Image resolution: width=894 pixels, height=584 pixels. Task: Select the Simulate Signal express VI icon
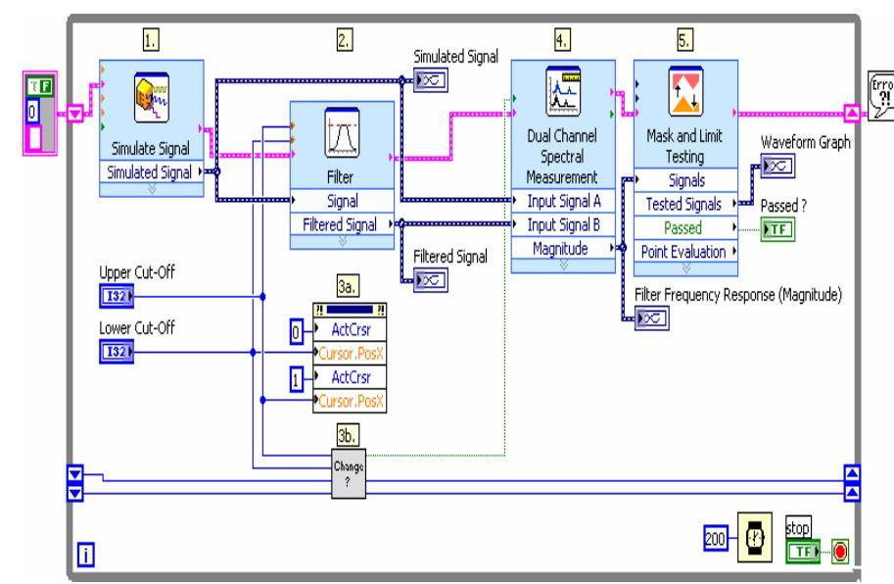[x=151, y=96]
